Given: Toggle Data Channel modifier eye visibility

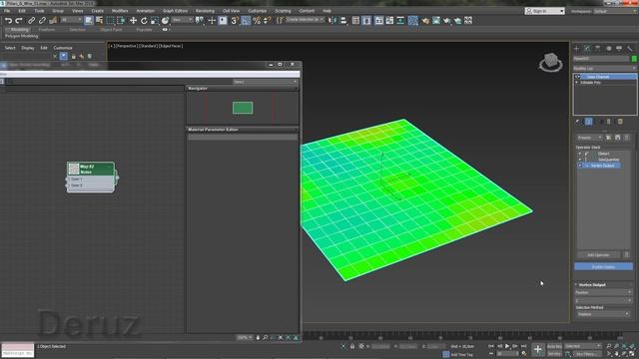Looking at the screenshot, I should click(x=577, y=77).
